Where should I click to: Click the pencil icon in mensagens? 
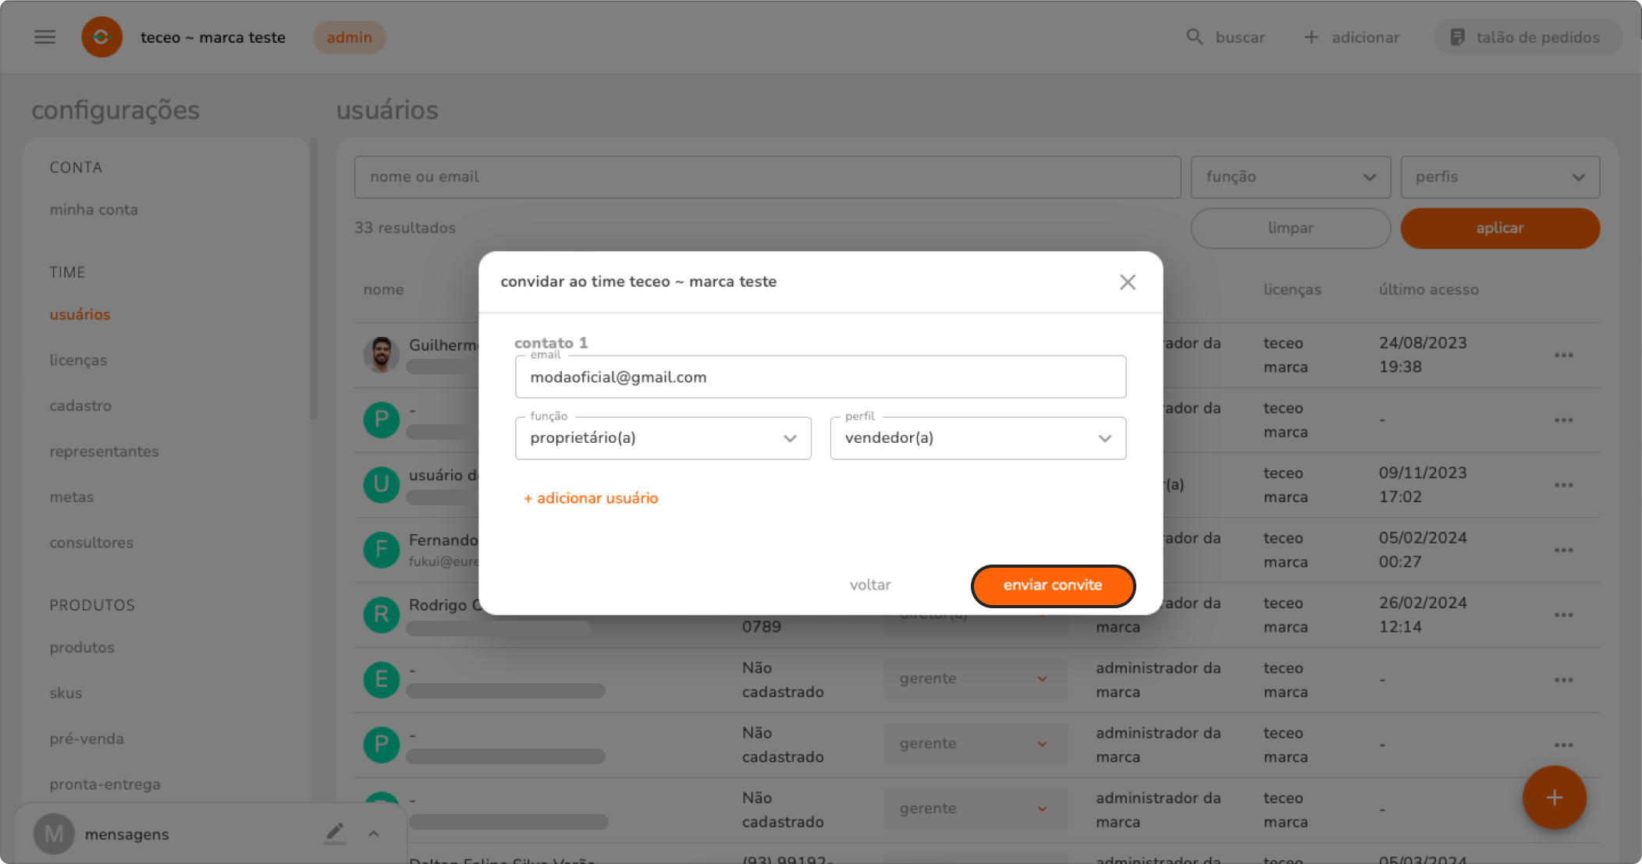pyautogui.click(x=335, y=834)
